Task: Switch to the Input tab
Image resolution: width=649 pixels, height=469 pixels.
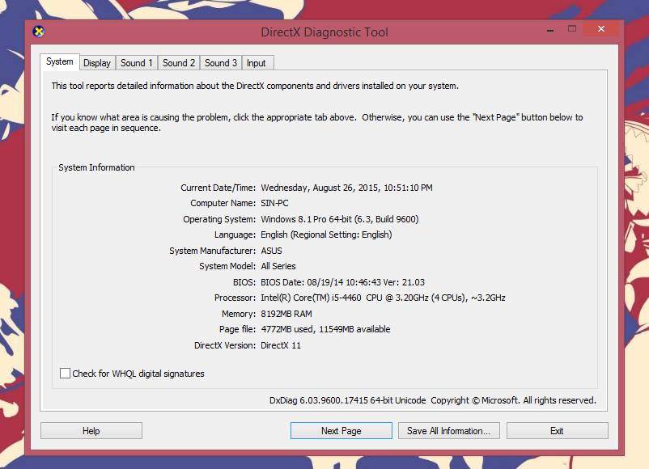Action: pos(257,63)
